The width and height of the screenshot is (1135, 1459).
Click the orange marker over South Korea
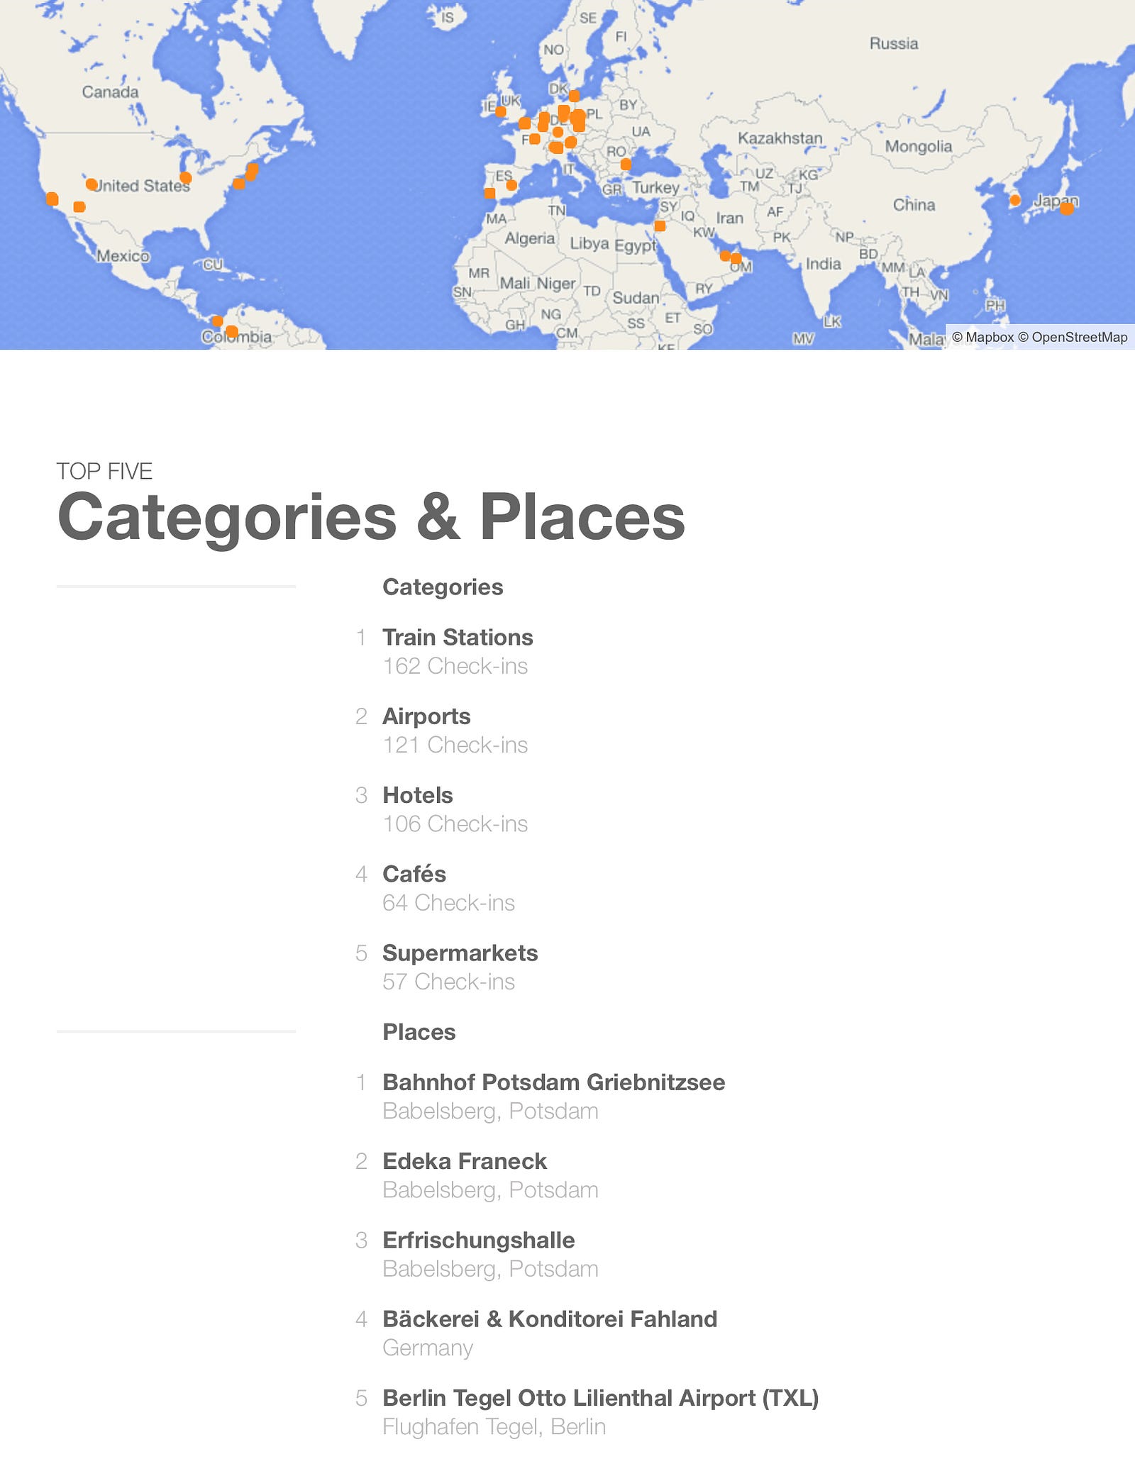pos(1015,200)
